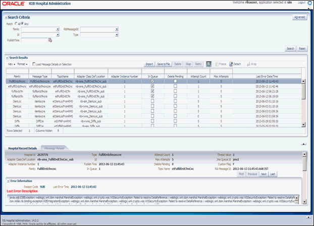Go to Last hospital record
The image size is (314, 226).
[x=273, y=174]
